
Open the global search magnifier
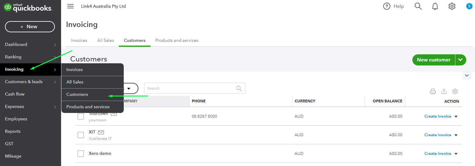[x=418, y=6]
